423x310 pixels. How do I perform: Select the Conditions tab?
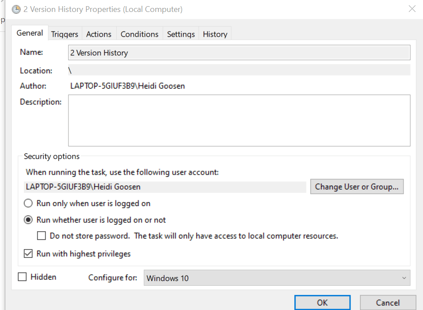(139, 34)
